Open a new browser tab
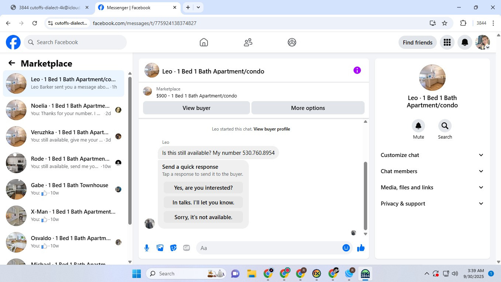This screenshot has height=282, width=501. click(188, 7)
